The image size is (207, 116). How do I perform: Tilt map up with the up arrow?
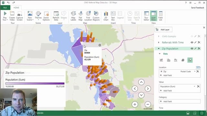point(141,82)
